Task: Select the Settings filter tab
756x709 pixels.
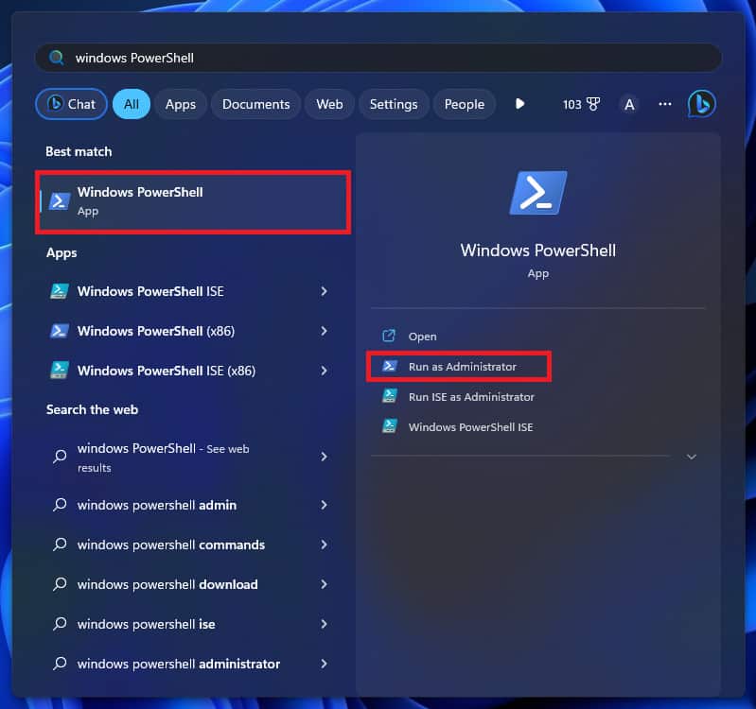Action: [x=394, y=104]
